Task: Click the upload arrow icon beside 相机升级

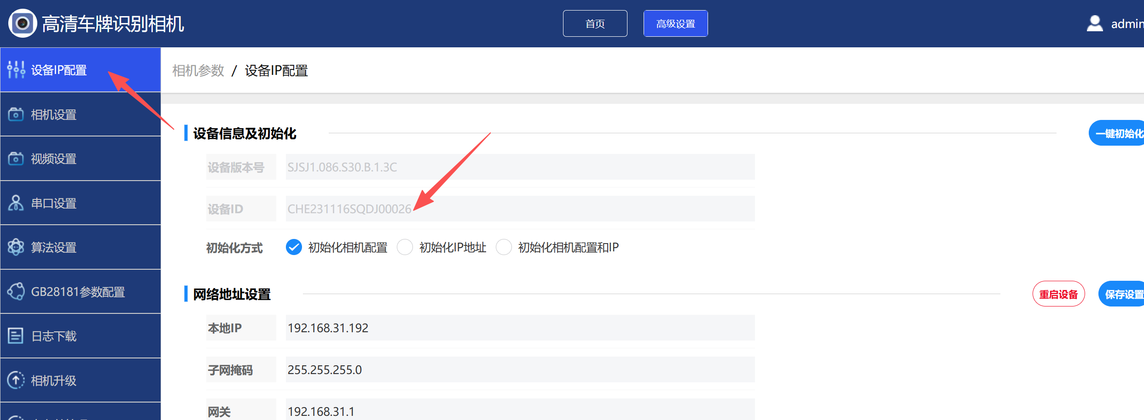Action: [16, 380]
